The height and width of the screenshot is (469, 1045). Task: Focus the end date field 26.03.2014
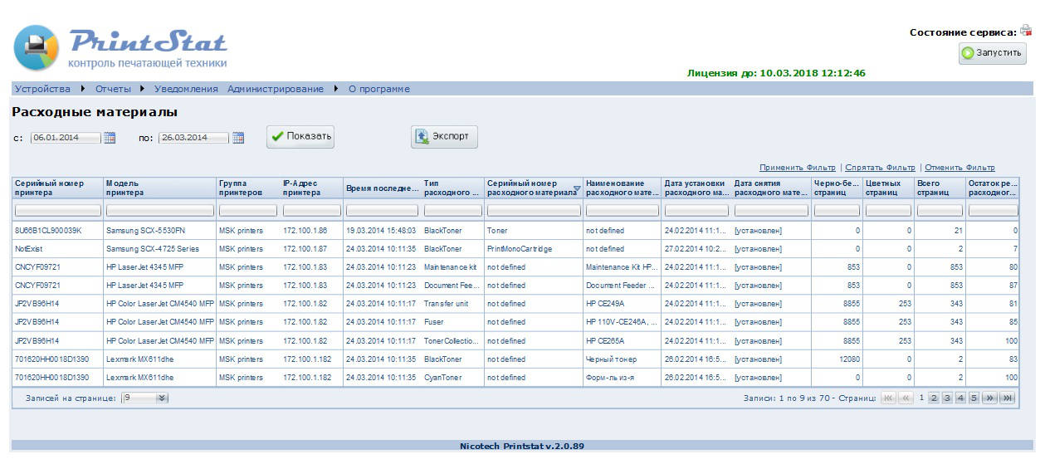coord(194,138)
